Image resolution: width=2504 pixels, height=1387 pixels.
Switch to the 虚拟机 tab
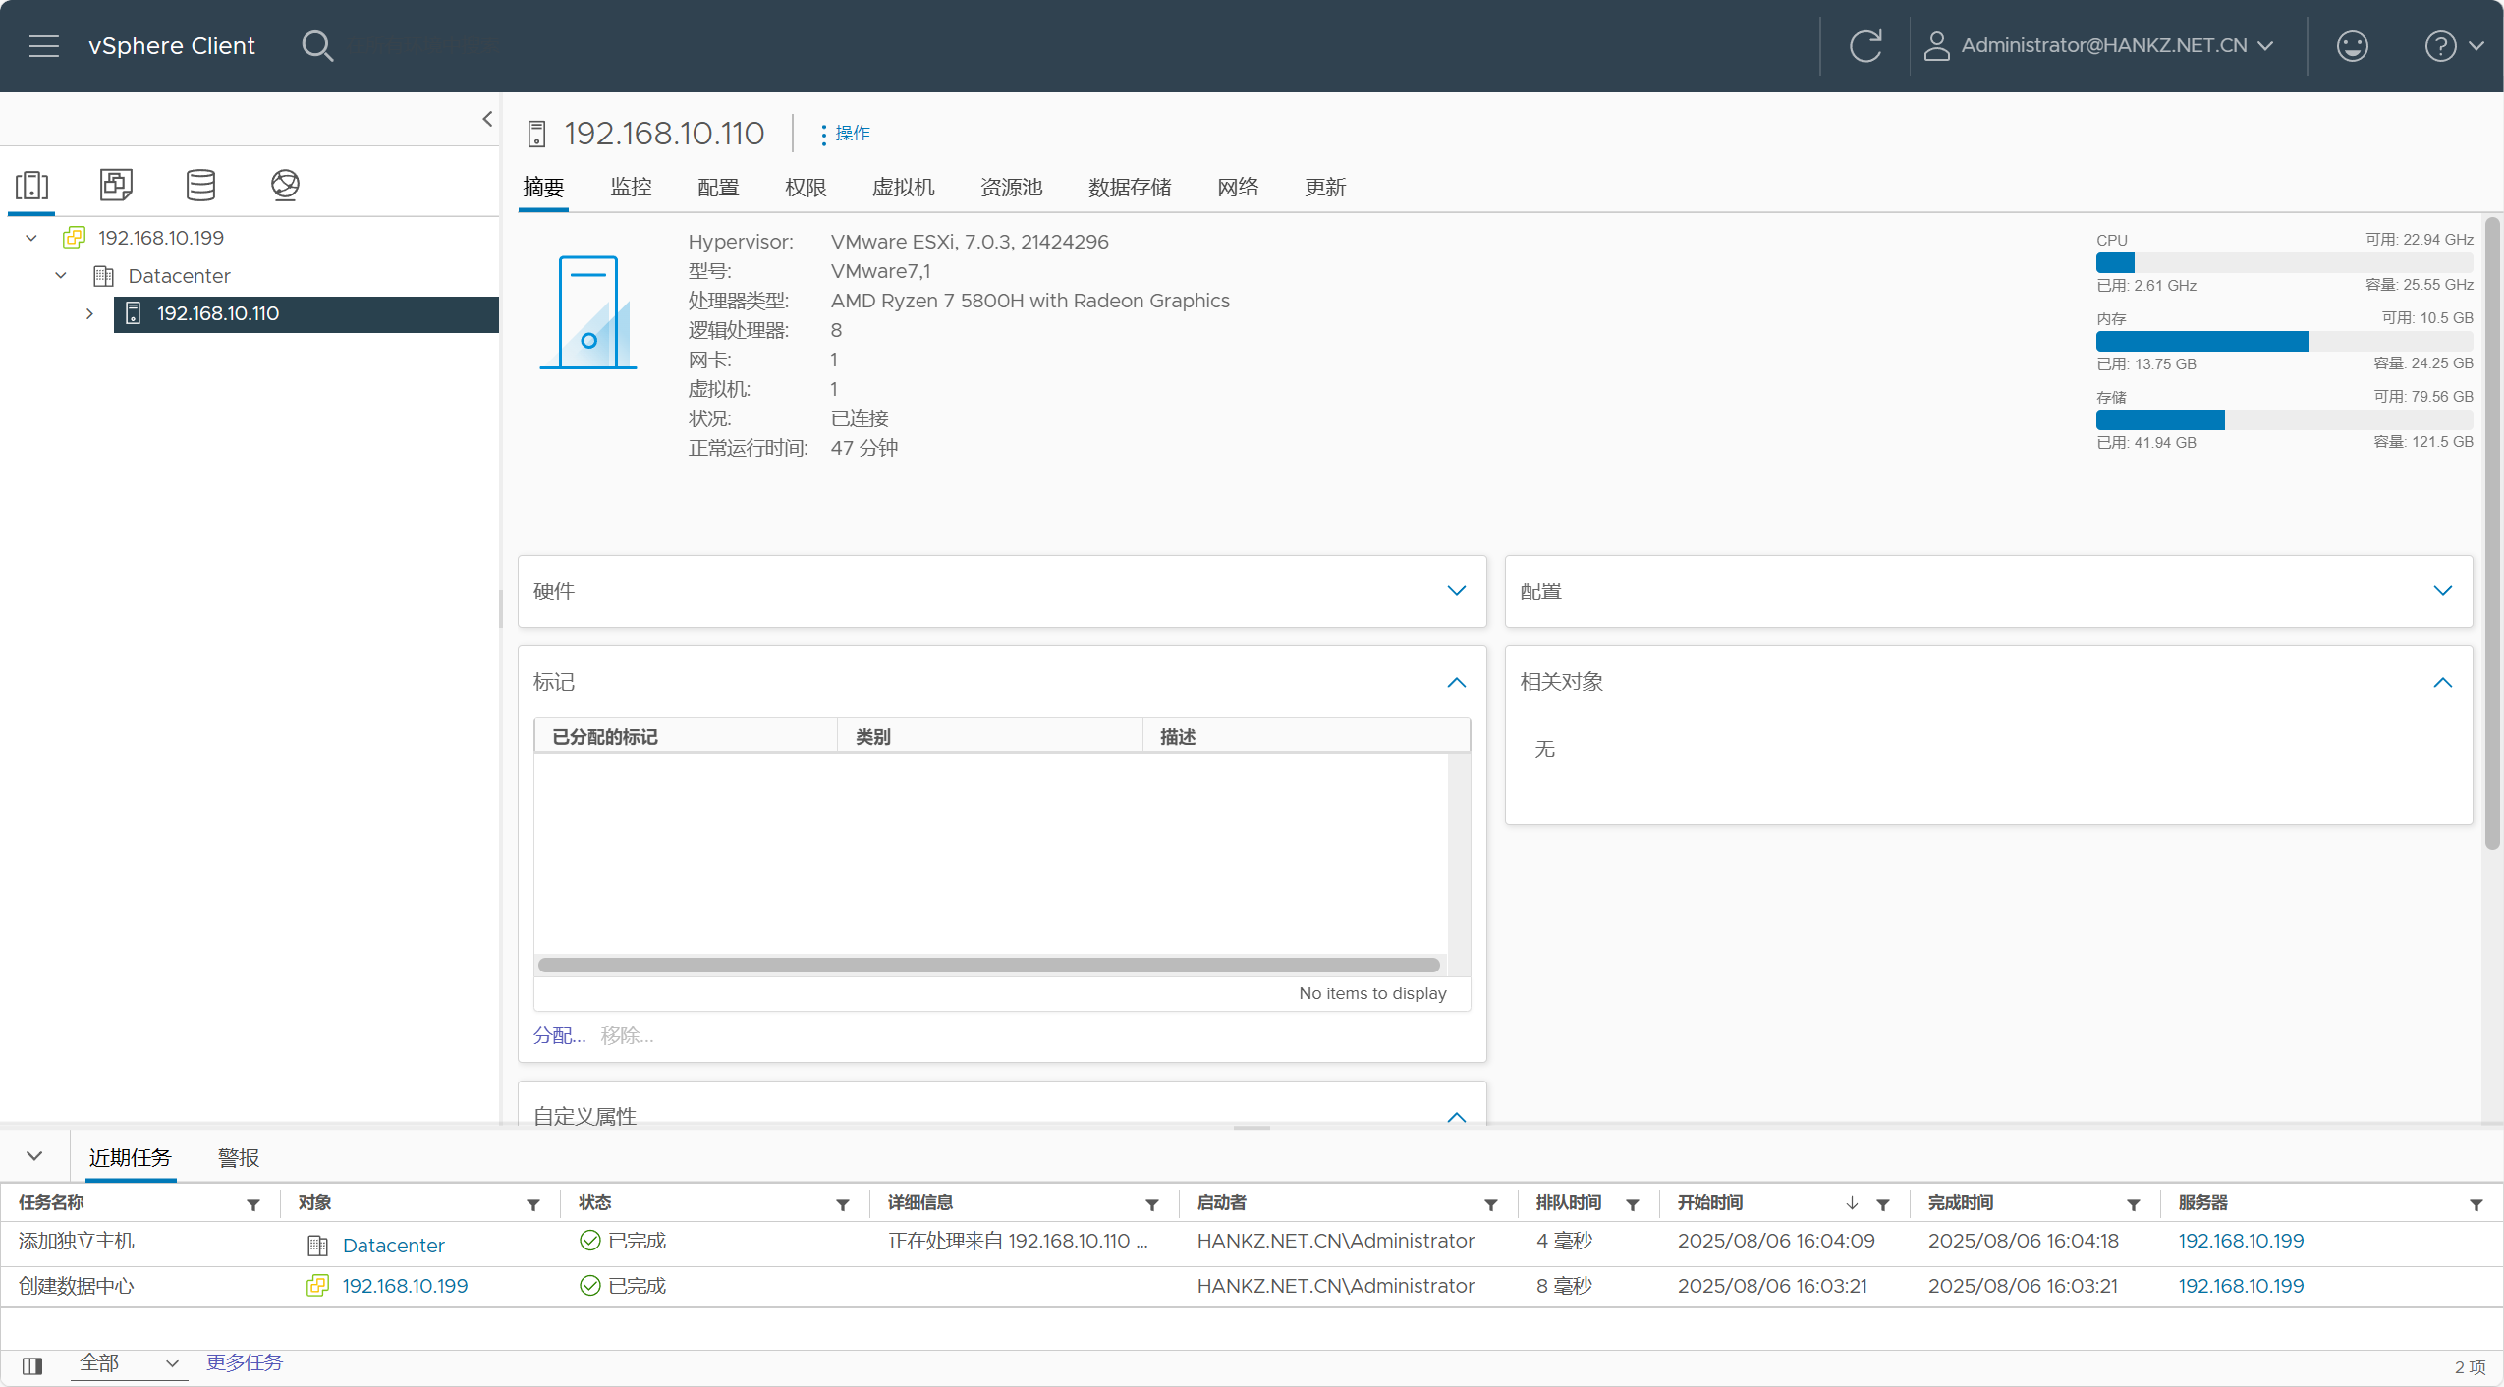tap(904, 188)
